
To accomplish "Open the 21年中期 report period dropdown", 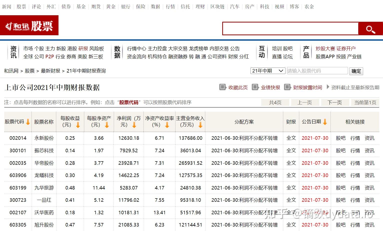I will pyautogui.click(x=267, y=71).
